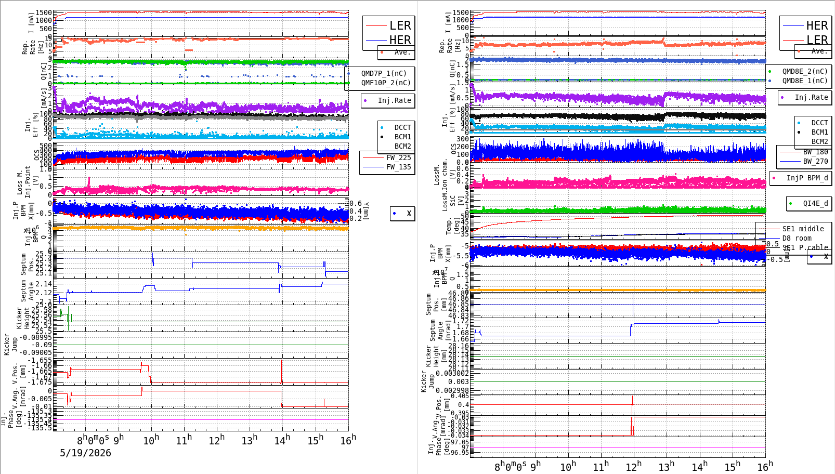Image resolution: width=835 pixels, height=474 pixels.
Task: Click the HER legend entry in right plot
Action: [x=817, y=25]
